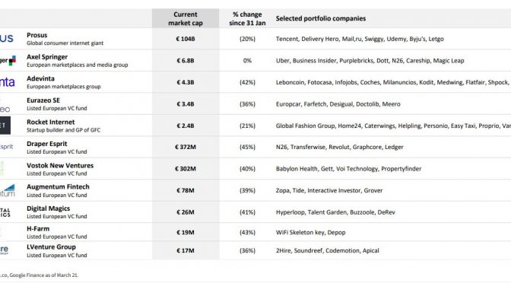Screen dimensions: 511x283
Task: Click the Rocket Internet dark logo
Action: coord(5,126)
